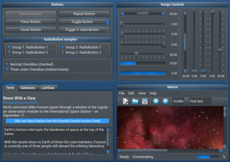
Task: Collapse the RadioButton samples expander
Action: [7, 39]
